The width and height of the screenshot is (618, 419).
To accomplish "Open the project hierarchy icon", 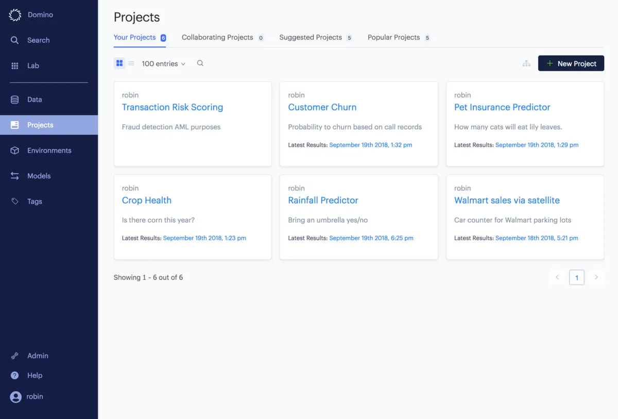I will point(526,63).
